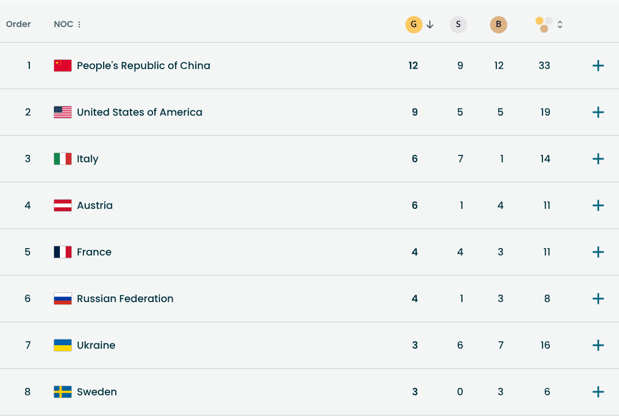Click the China flag icon
Screen dimensions: 619x416
[63, 65]
